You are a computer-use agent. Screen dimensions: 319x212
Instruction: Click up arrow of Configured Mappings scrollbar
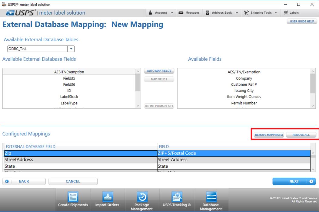click(x=313, y=153)
